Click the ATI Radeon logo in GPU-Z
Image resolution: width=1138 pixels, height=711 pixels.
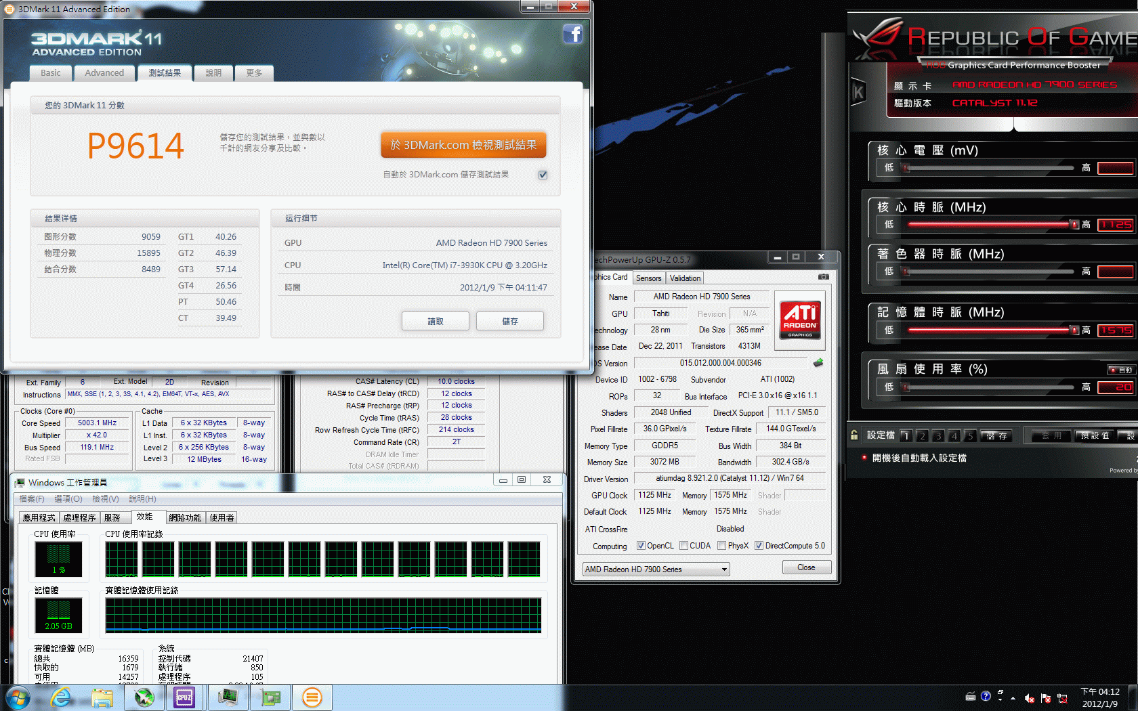pos(800,320)
